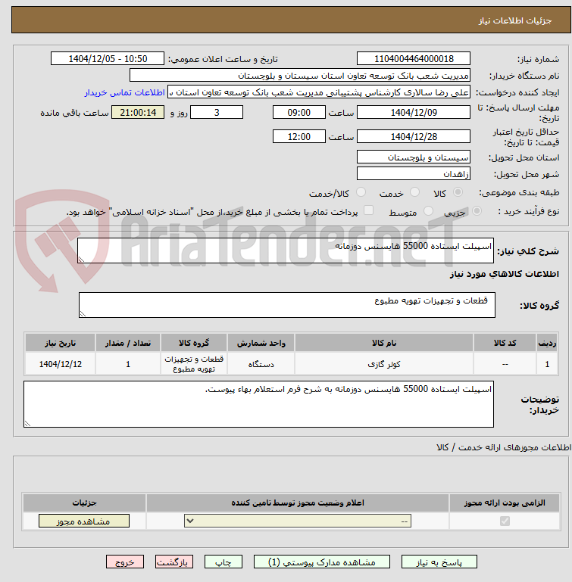Viewport: 572px width, 582px height.
Task: Click the شرح کلی نیاز text area
Action: coord(286,251)
